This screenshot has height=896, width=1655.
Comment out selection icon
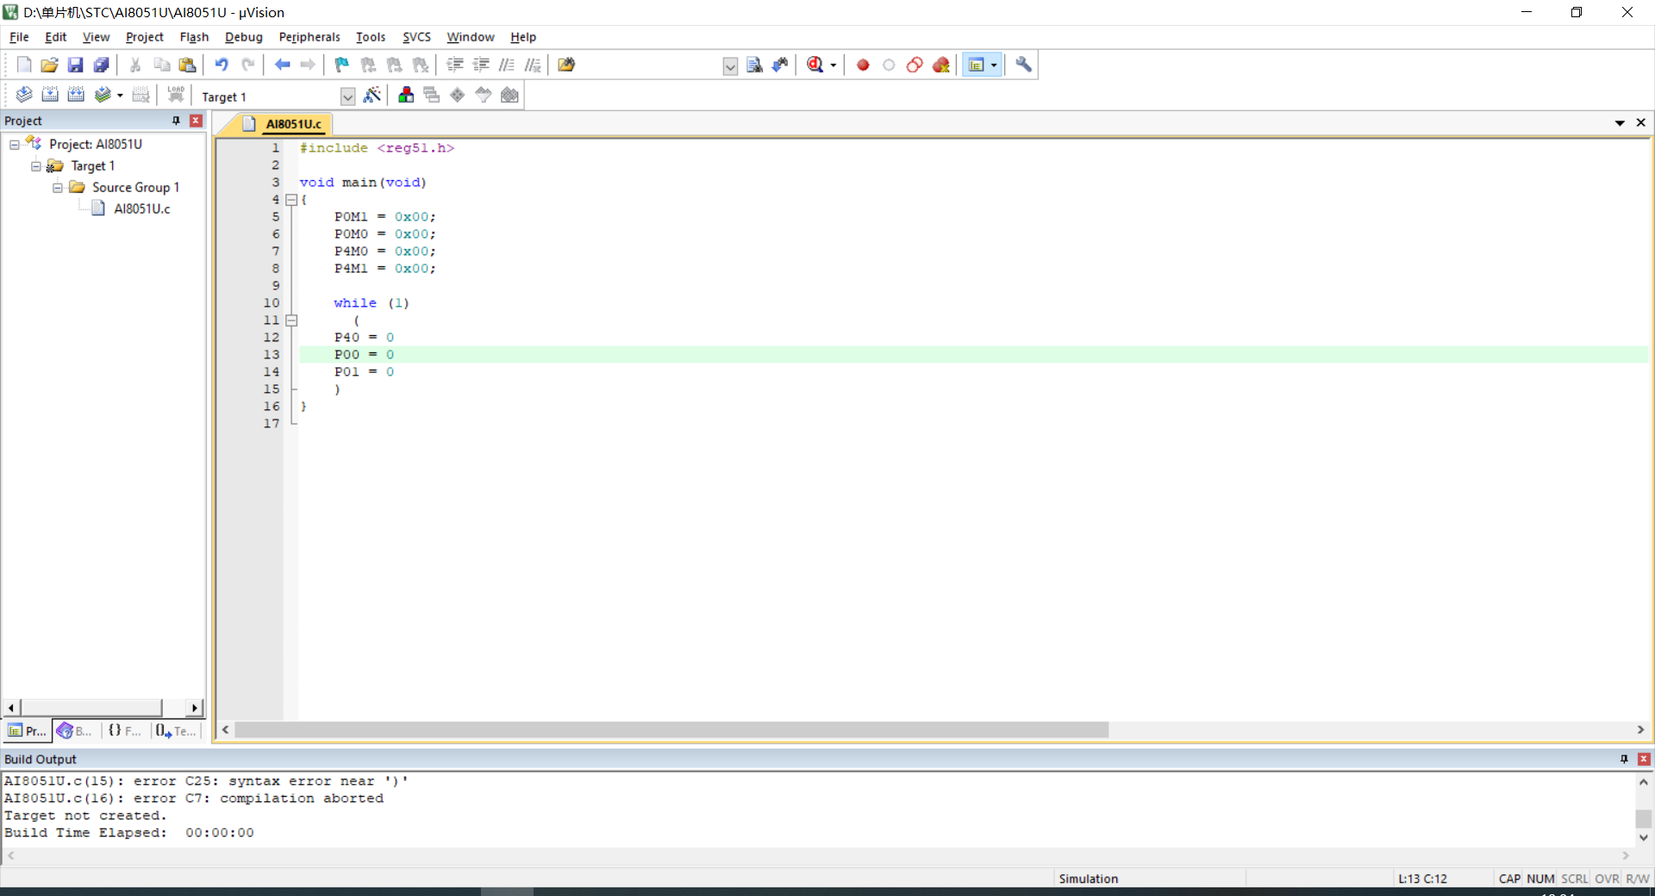(507, 65)
